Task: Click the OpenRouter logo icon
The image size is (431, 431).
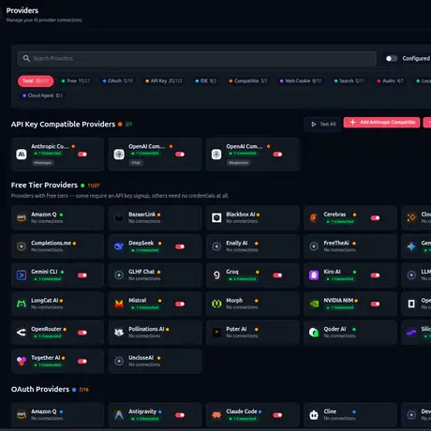Action: pyautogui.click(x=22, y=333)
